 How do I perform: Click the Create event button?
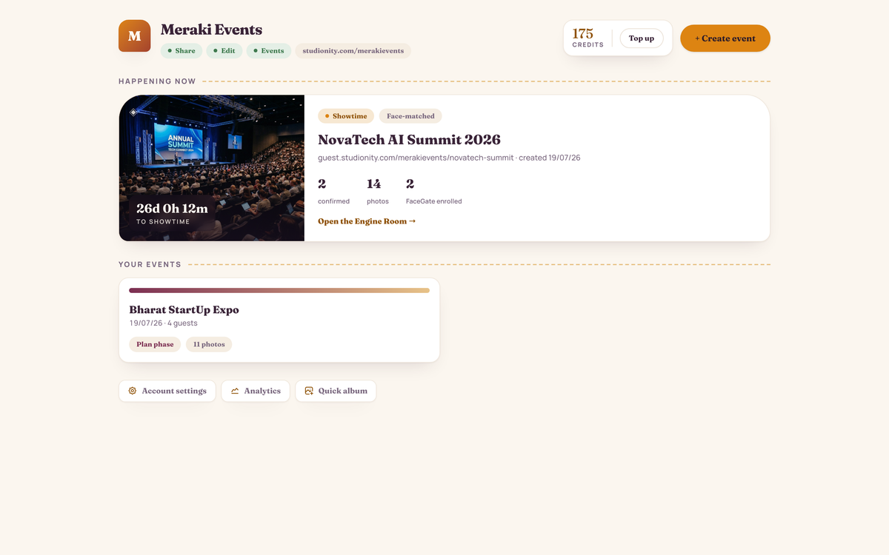[725, 38]
